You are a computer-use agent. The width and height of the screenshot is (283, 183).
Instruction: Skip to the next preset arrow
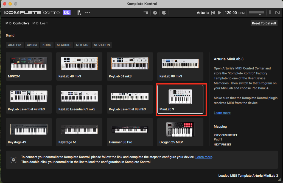click(x=220, y=13)
